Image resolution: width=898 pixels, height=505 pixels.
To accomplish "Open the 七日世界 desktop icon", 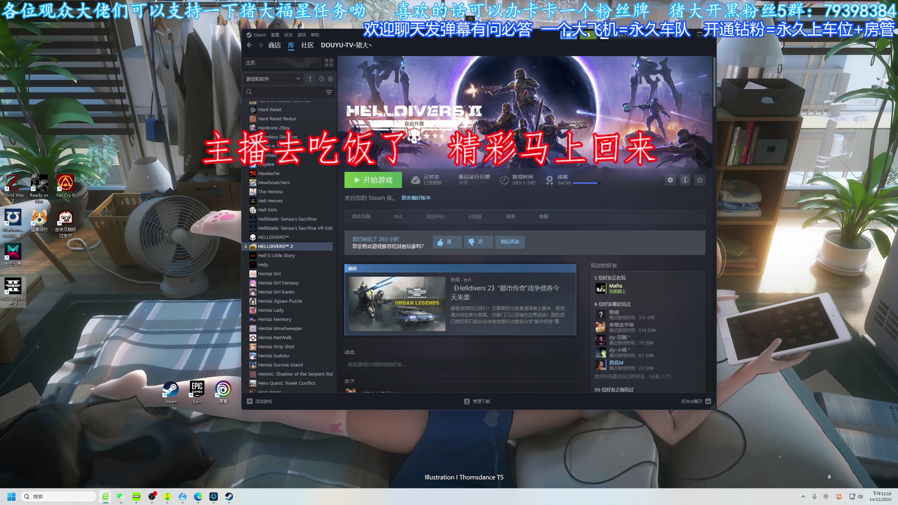I will click(13, 255).
